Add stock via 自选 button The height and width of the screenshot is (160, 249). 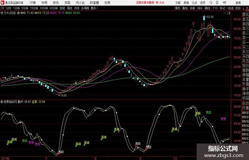(230, 8)
